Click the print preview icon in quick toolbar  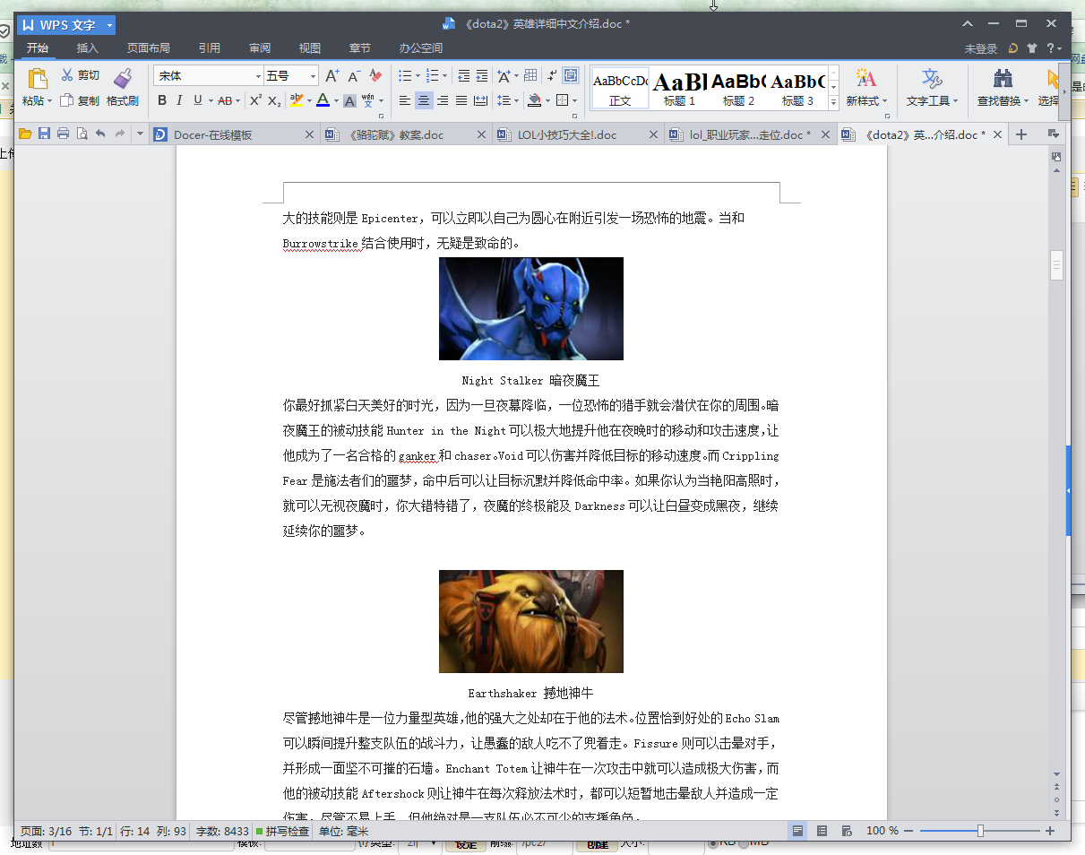(x=82, y=134)
